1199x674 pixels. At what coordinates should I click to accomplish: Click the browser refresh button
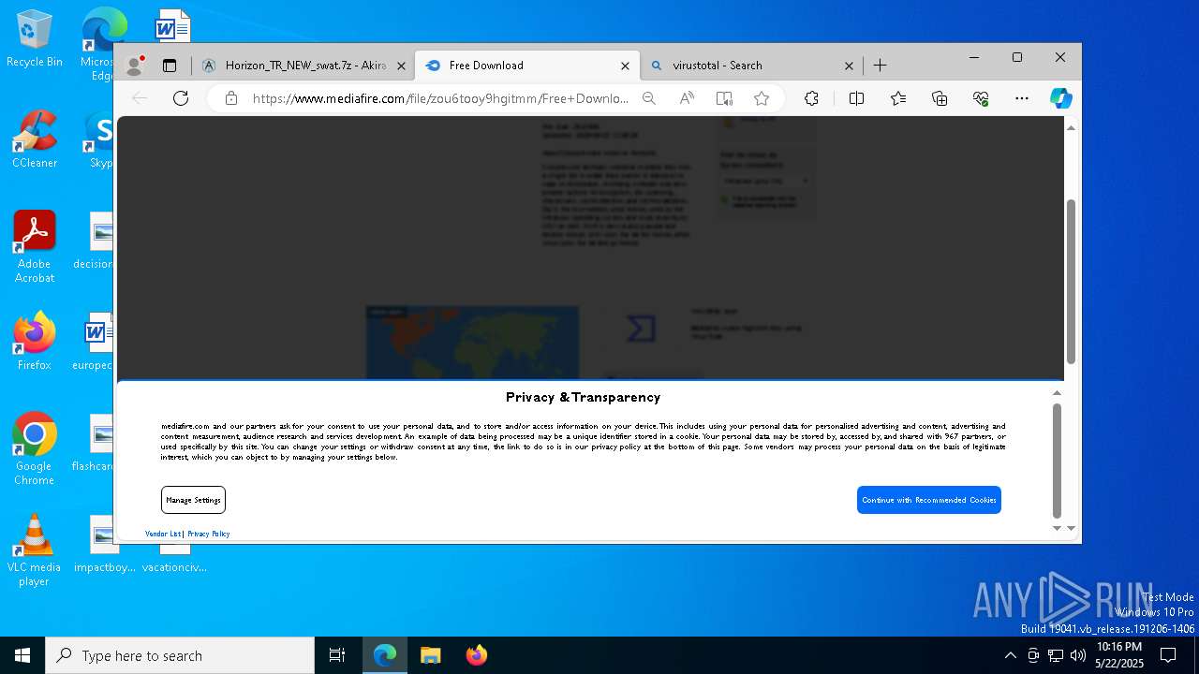tap(181, 98)
